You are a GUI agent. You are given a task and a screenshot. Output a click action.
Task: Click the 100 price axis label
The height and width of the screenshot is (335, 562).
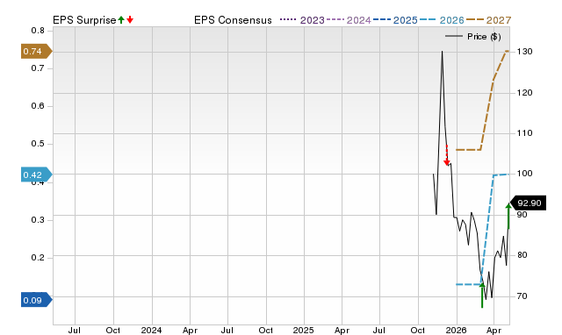[525, 174]
